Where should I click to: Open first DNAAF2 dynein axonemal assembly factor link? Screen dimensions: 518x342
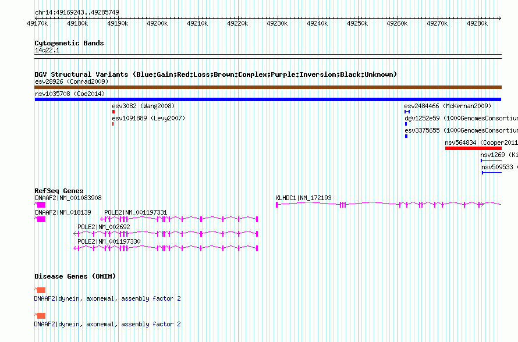107,299
